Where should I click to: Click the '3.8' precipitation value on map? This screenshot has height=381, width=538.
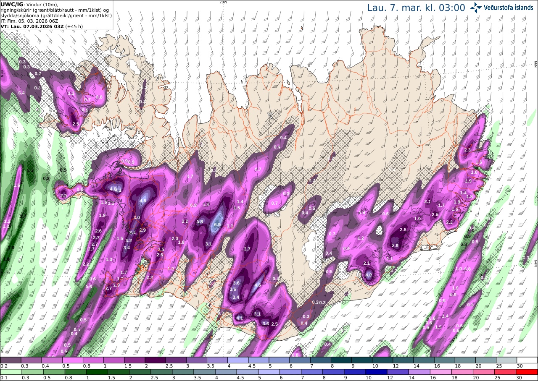(x=200, y=222)
